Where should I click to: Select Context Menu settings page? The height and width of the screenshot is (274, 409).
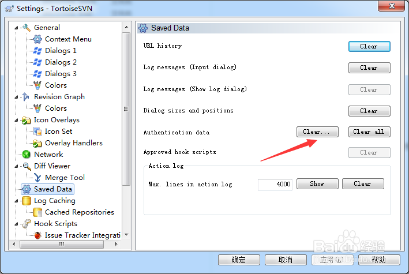point(68,39)
